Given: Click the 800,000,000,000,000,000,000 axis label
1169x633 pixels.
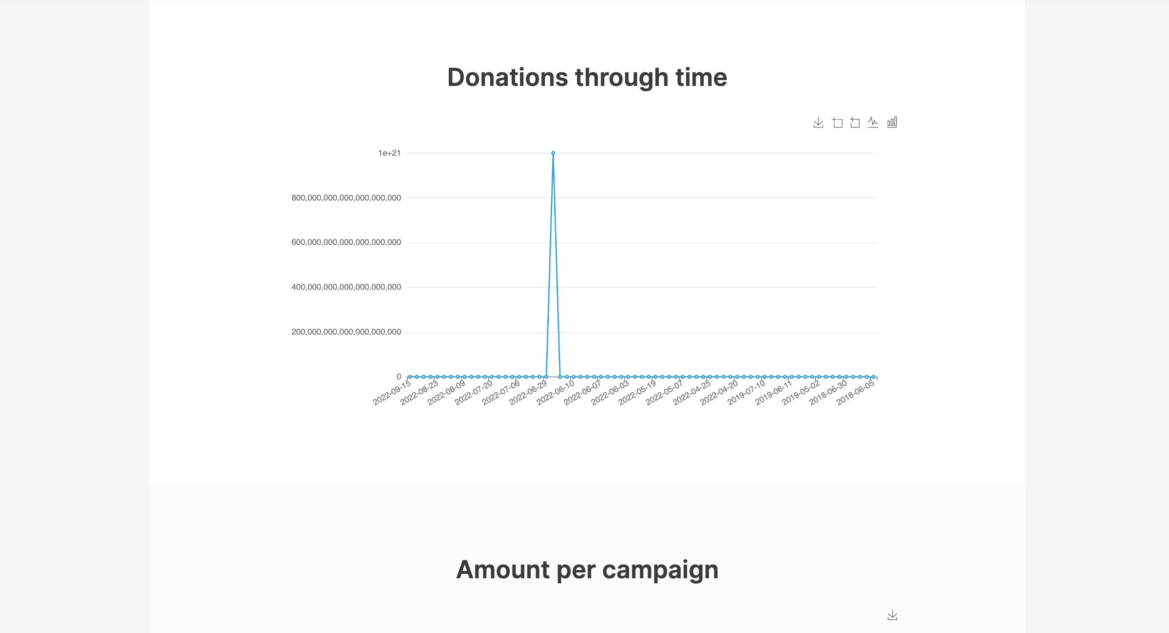Looking at the screenshot, I should pos(346,198).
